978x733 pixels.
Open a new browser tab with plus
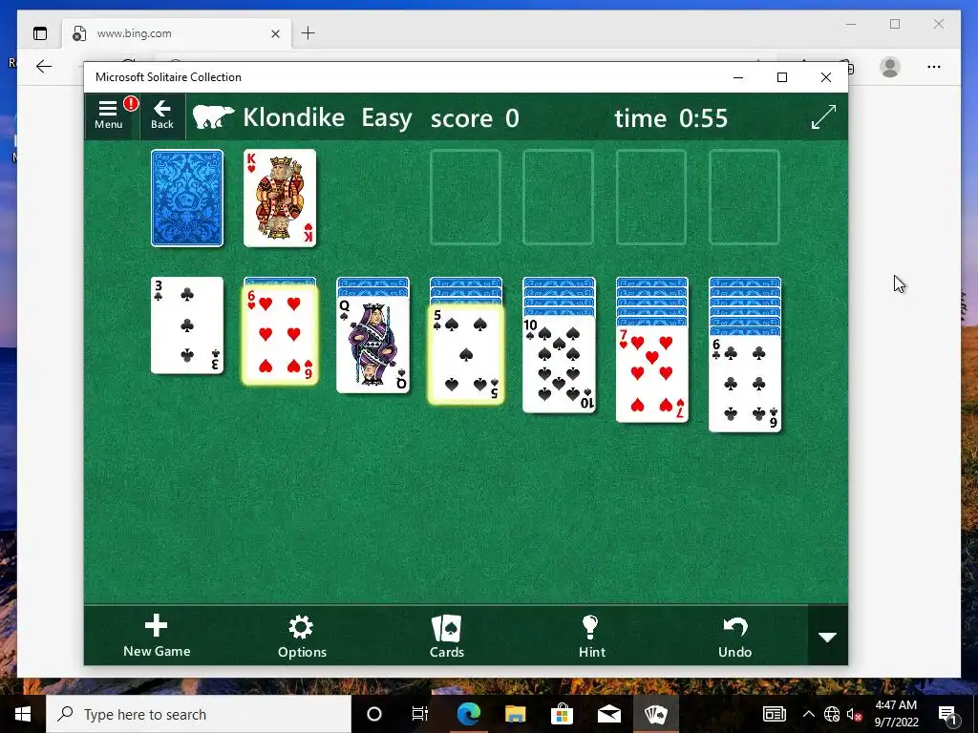[x=308, y=33]
